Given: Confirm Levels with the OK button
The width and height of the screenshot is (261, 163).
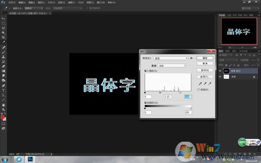Looking at the screenshot, I should point(205,58).
